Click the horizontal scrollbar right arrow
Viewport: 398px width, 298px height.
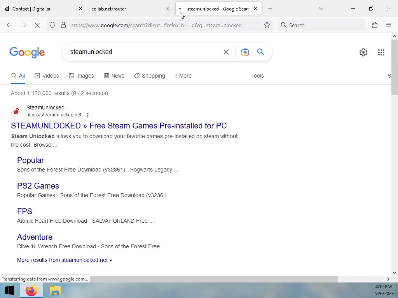coord(388,279)
